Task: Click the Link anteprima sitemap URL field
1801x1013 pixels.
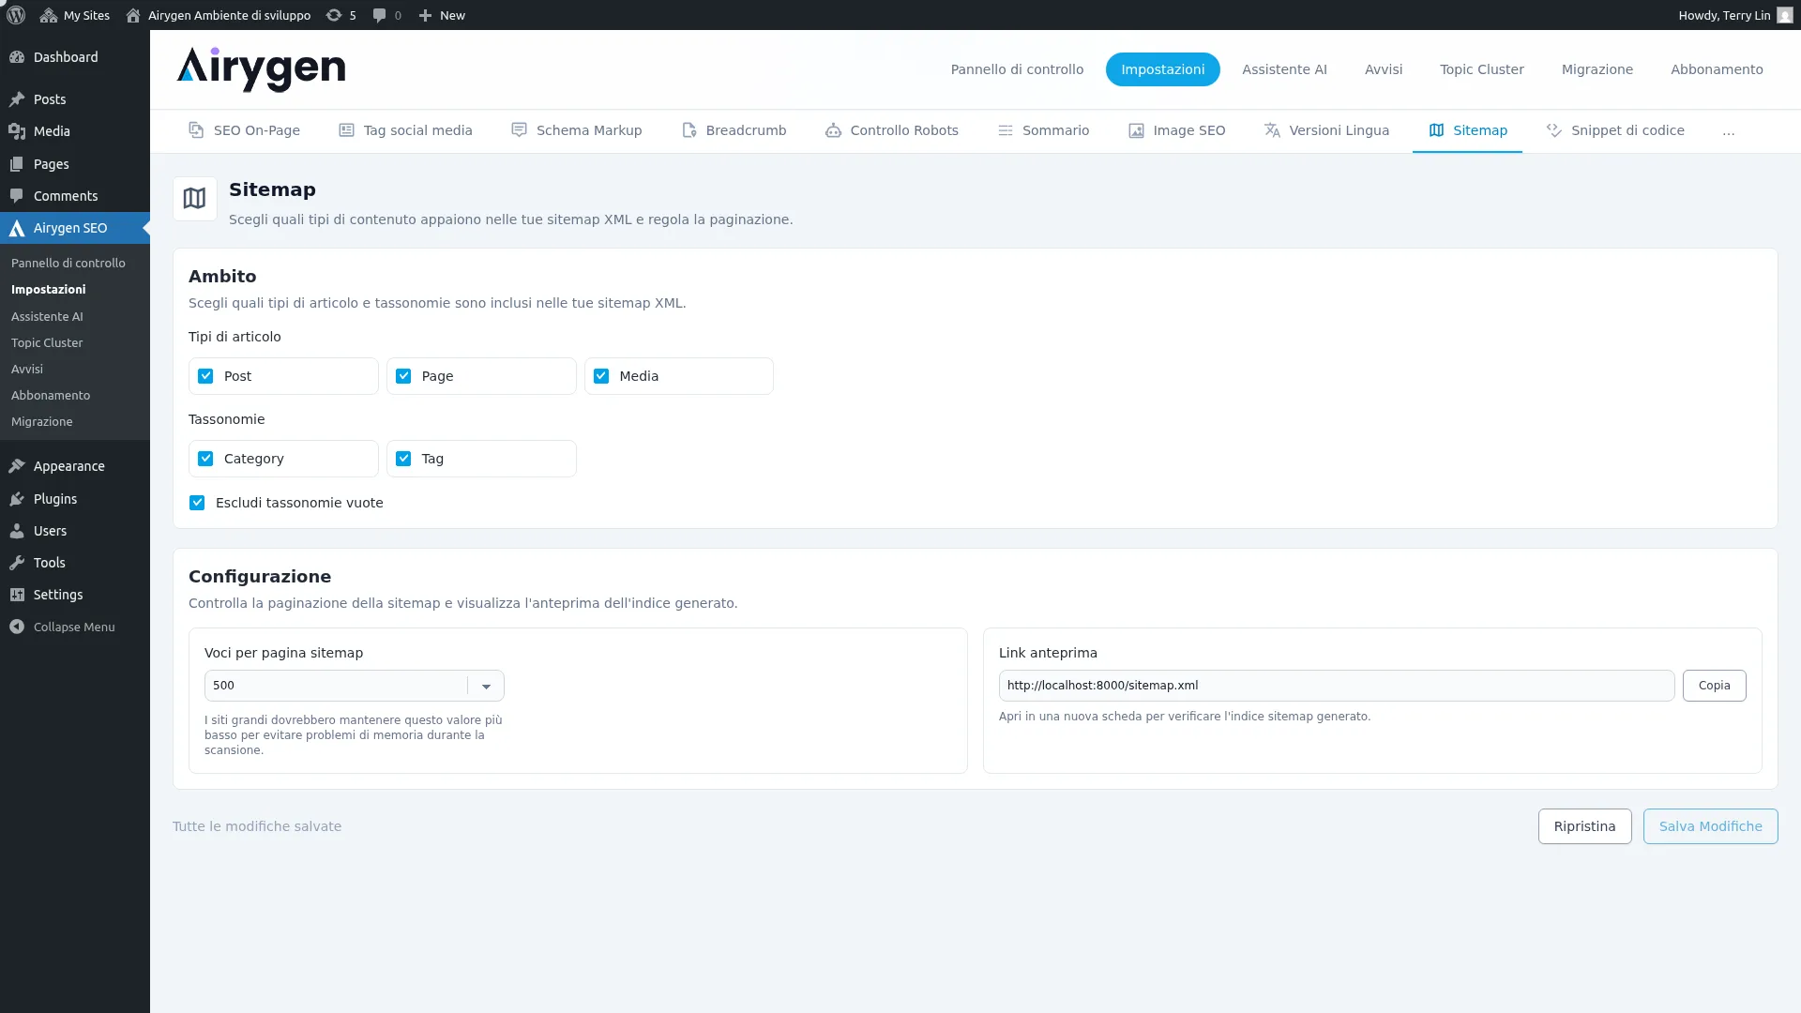Action: tap(1336, 686)
